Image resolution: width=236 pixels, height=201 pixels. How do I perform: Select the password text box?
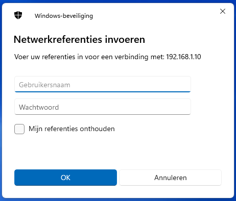(103, 107)
